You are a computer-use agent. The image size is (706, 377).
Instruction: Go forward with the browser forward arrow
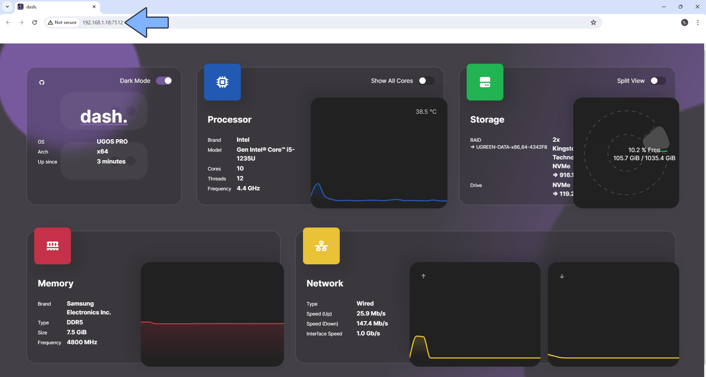21,22
